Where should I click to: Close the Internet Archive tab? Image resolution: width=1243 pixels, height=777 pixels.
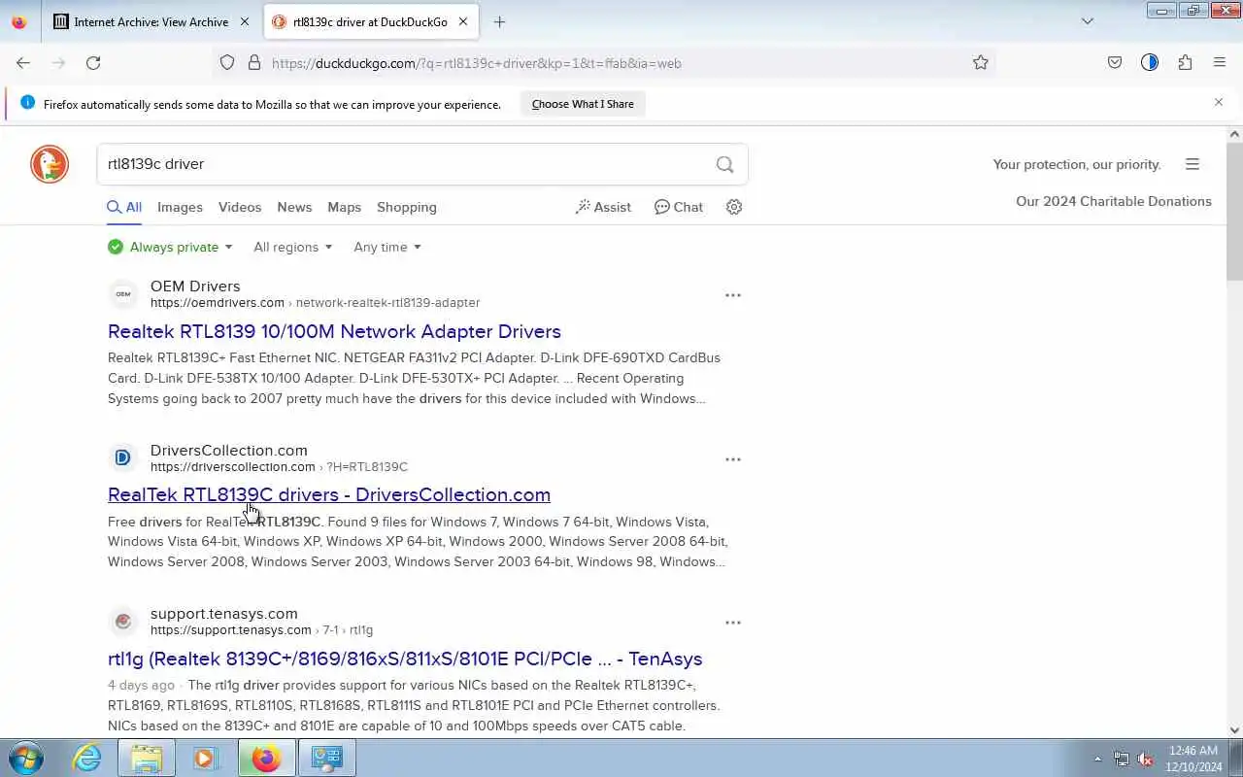click(245, 21)
